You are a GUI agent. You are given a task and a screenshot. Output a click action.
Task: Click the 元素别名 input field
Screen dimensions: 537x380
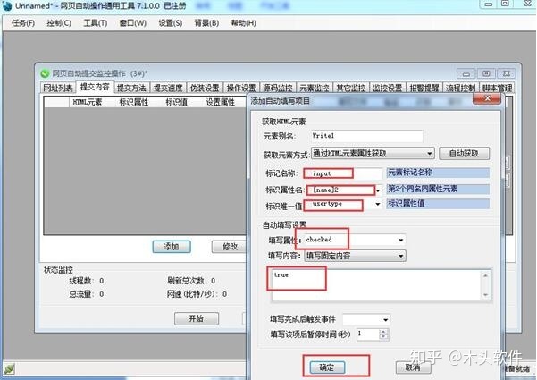point(367,136)
